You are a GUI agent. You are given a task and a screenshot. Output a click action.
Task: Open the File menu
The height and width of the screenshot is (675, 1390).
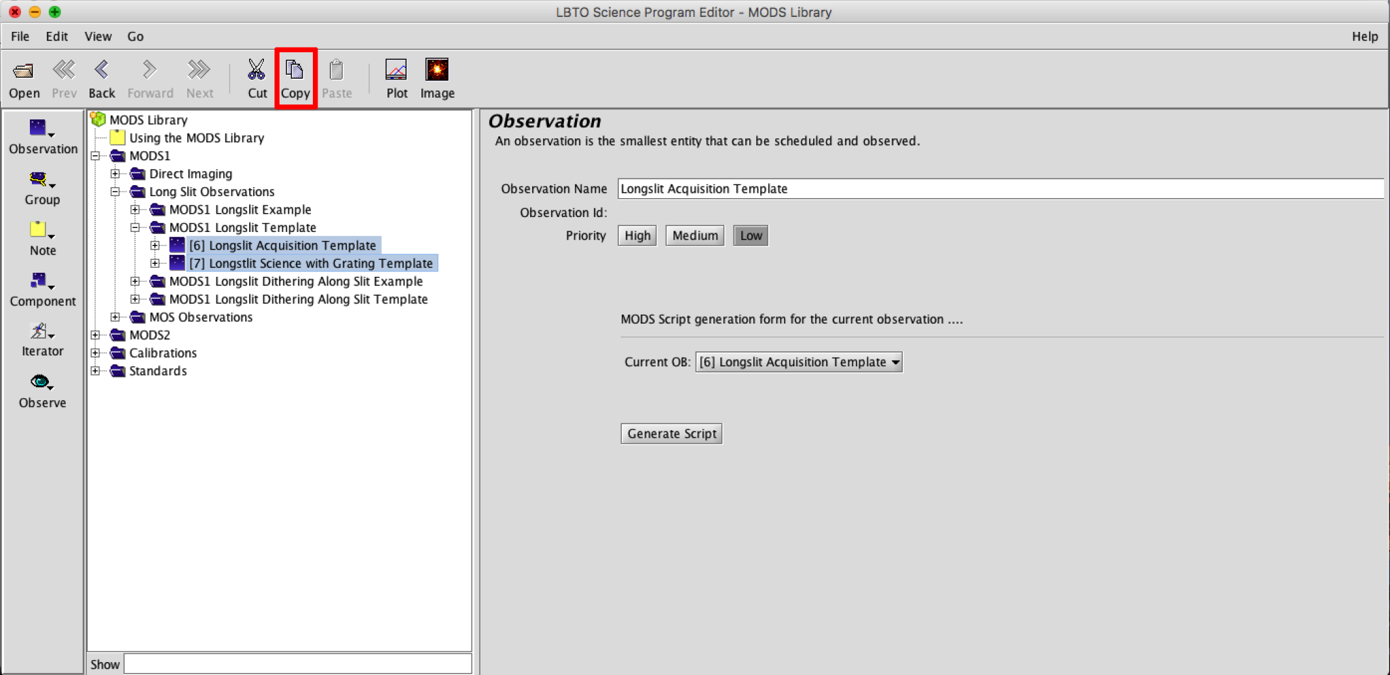20,37
